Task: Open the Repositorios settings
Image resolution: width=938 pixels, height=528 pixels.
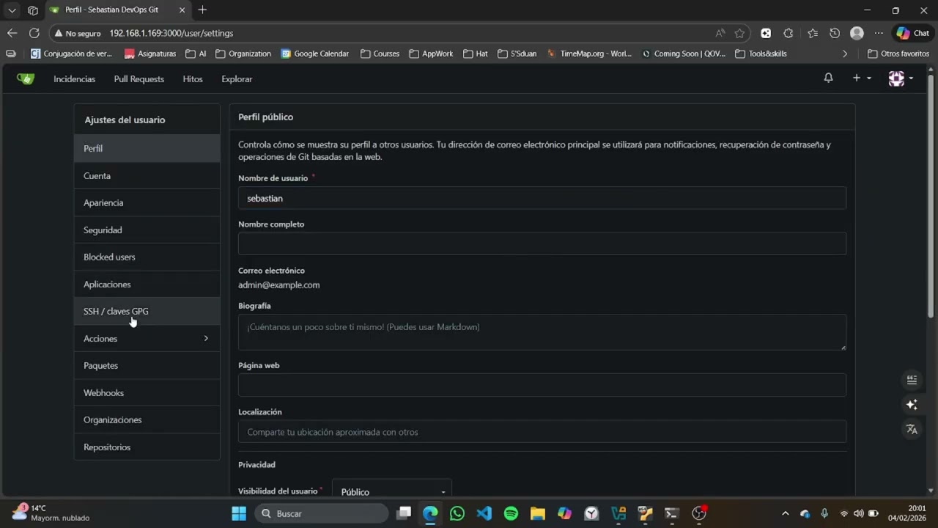Action: (147, 447)
